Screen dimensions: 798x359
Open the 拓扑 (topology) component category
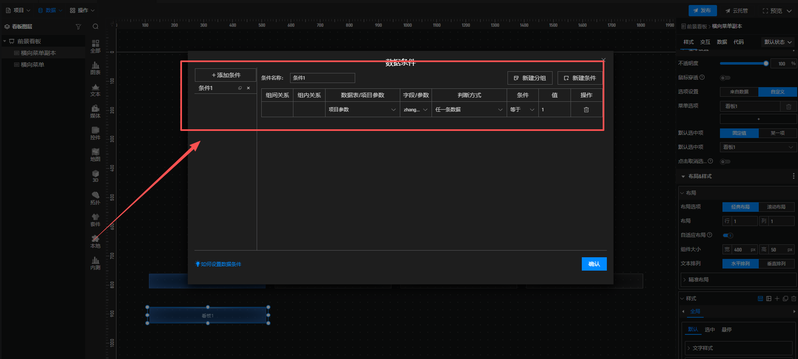tap(95, 198)
